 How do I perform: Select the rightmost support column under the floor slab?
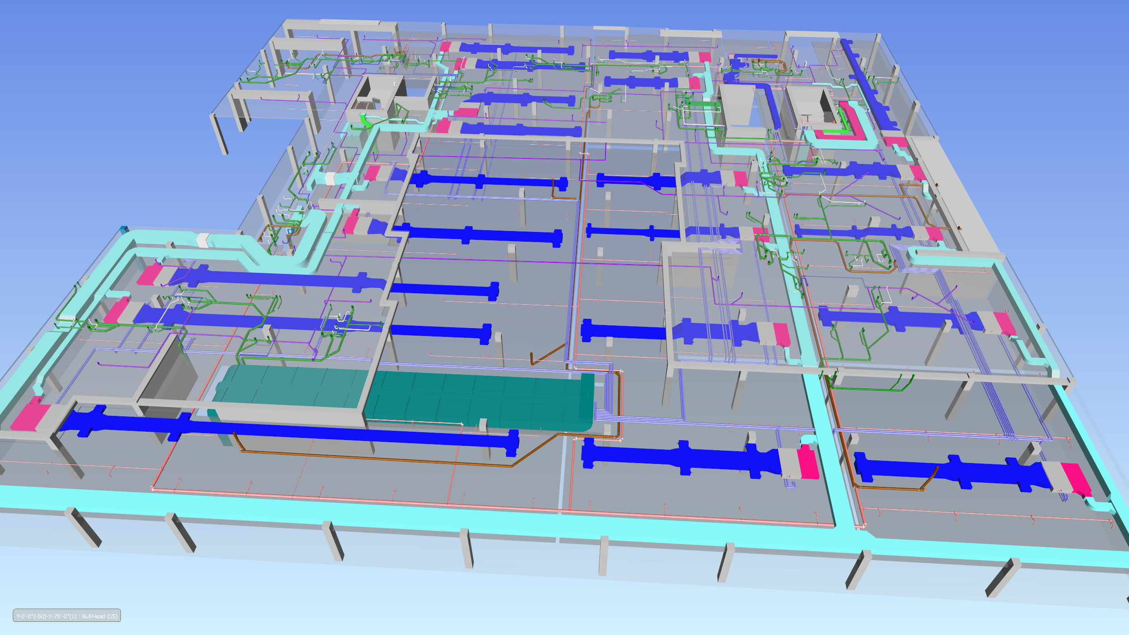(x=1003, y=578)
